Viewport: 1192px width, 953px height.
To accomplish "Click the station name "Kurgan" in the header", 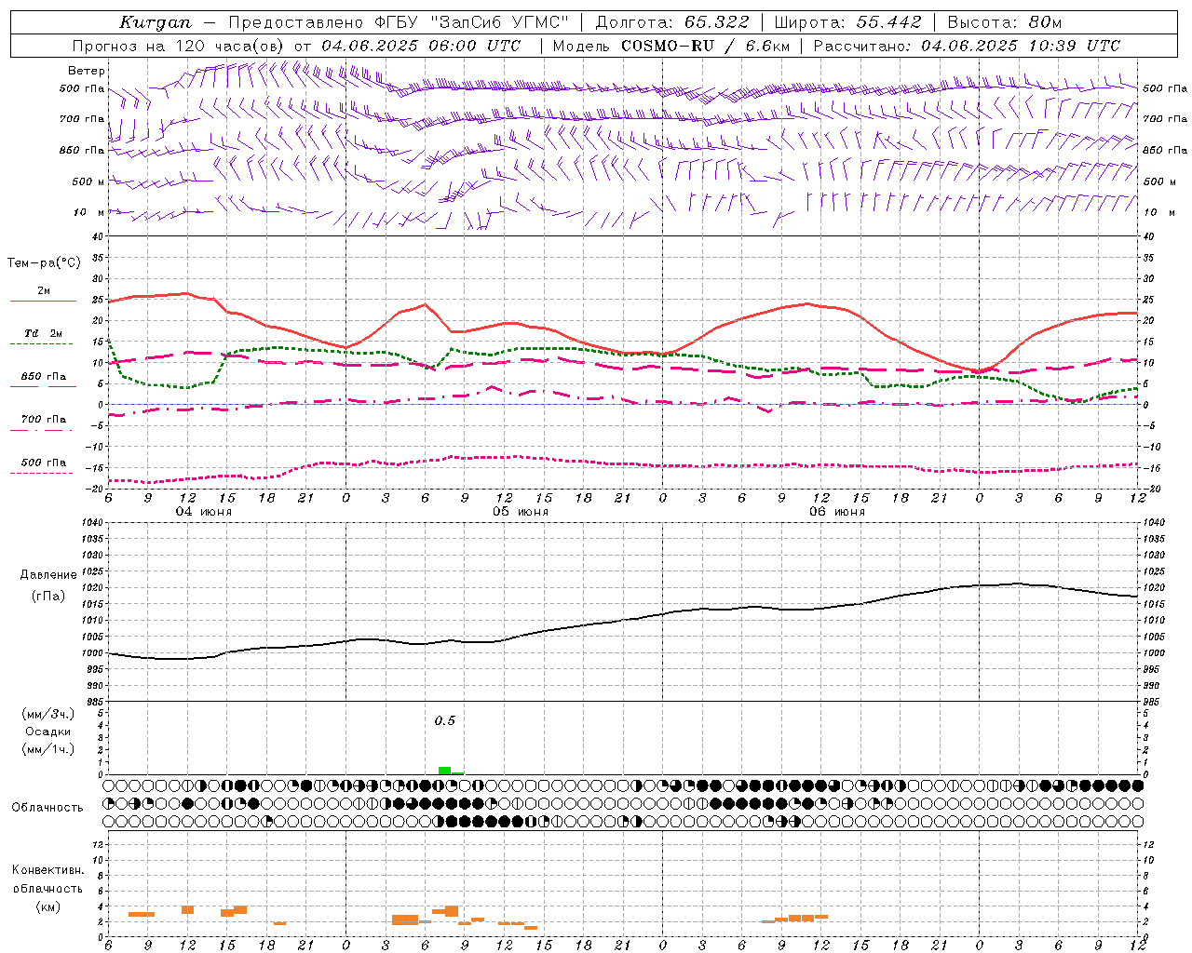I will pos(156,22).
